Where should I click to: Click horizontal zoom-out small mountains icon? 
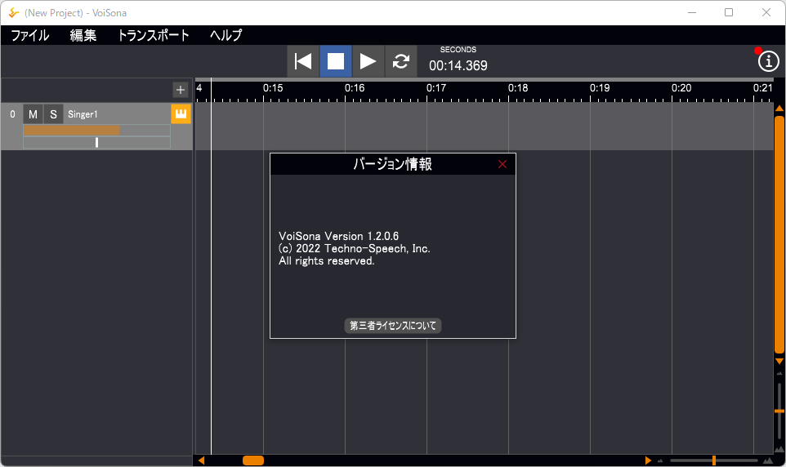pyautogui.click(x=659, y=460)
